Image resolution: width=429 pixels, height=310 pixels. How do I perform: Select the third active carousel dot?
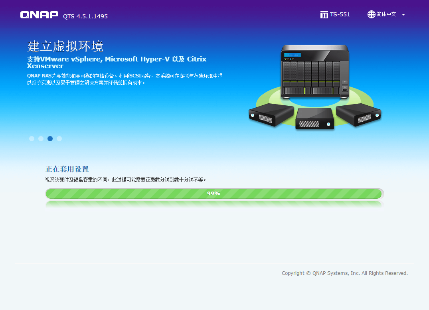pyautogui.click(x=50, y=139)
